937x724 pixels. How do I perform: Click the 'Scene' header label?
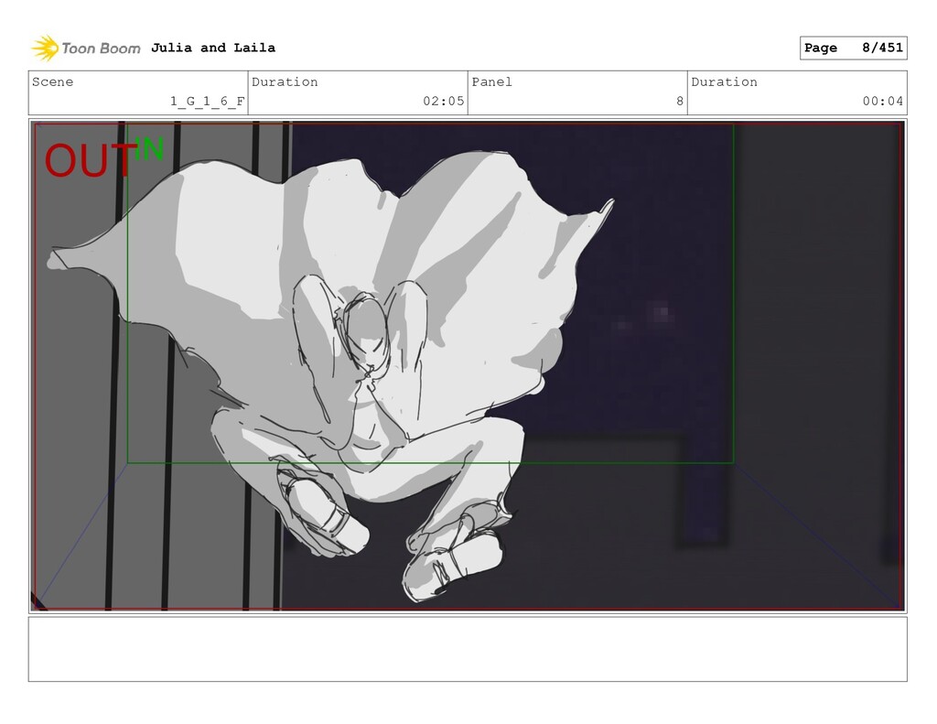pyautogui.click(x=52, y=81)
